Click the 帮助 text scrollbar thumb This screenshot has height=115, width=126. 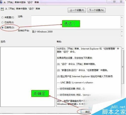click(x=123, y=67)
